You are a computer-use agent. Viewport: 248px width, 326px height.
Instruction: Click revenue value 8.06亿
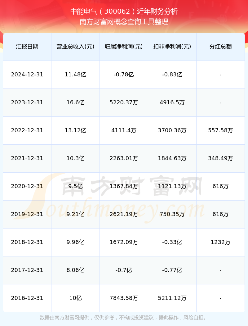[x=76, y=270]
